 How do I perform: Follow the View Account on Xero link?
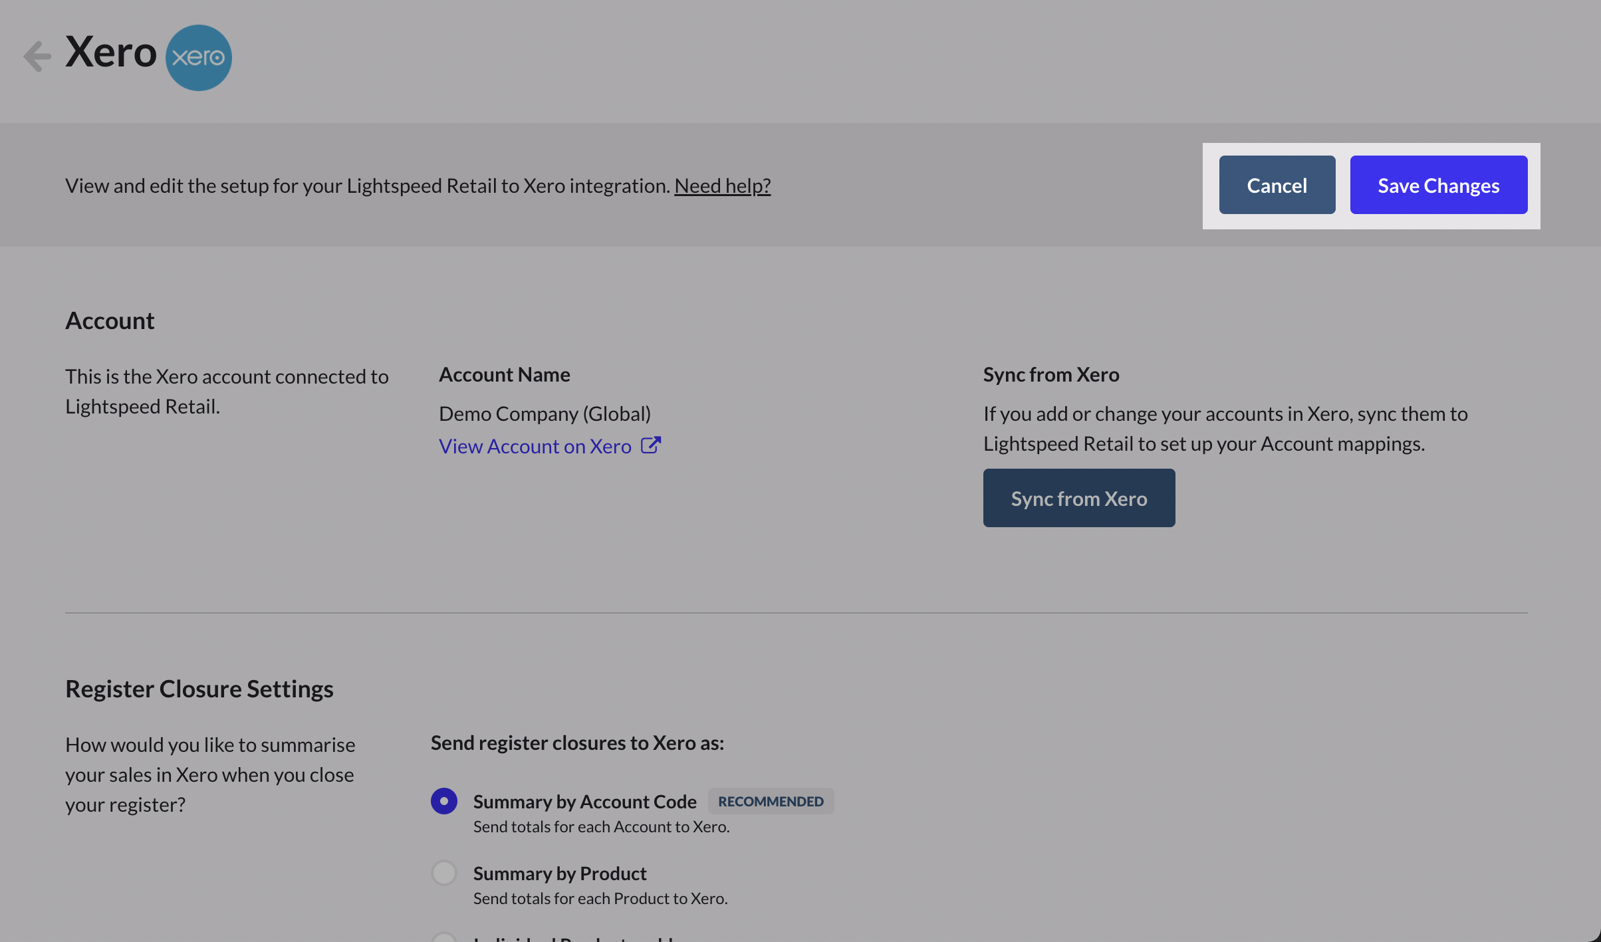(x=535, y=445)
